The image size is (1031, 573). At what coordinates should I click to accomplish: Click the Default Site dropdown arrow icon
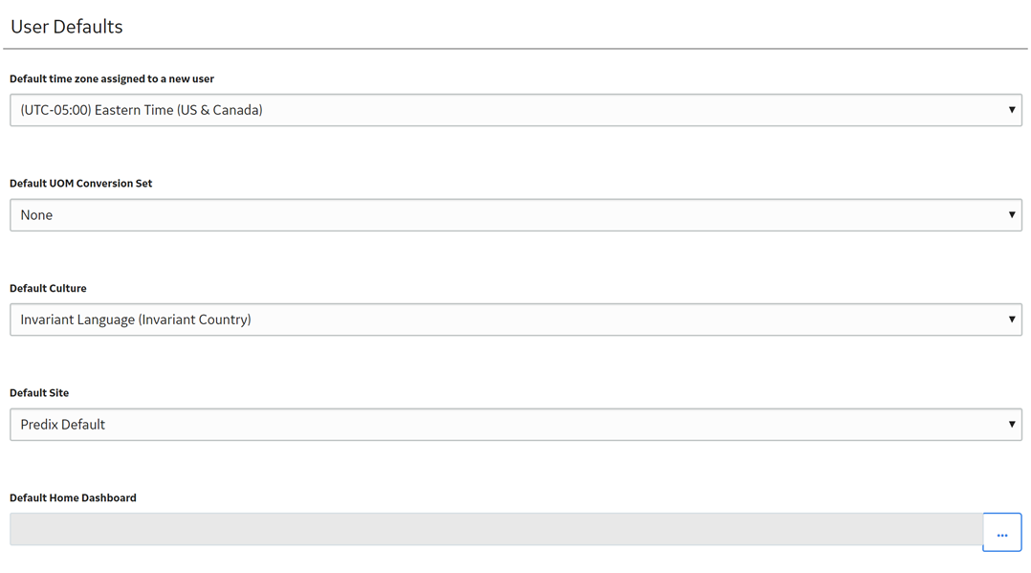coord(1011,425)
